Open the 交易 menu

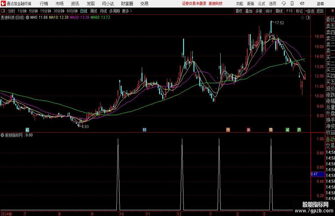(x=144, y=4)
